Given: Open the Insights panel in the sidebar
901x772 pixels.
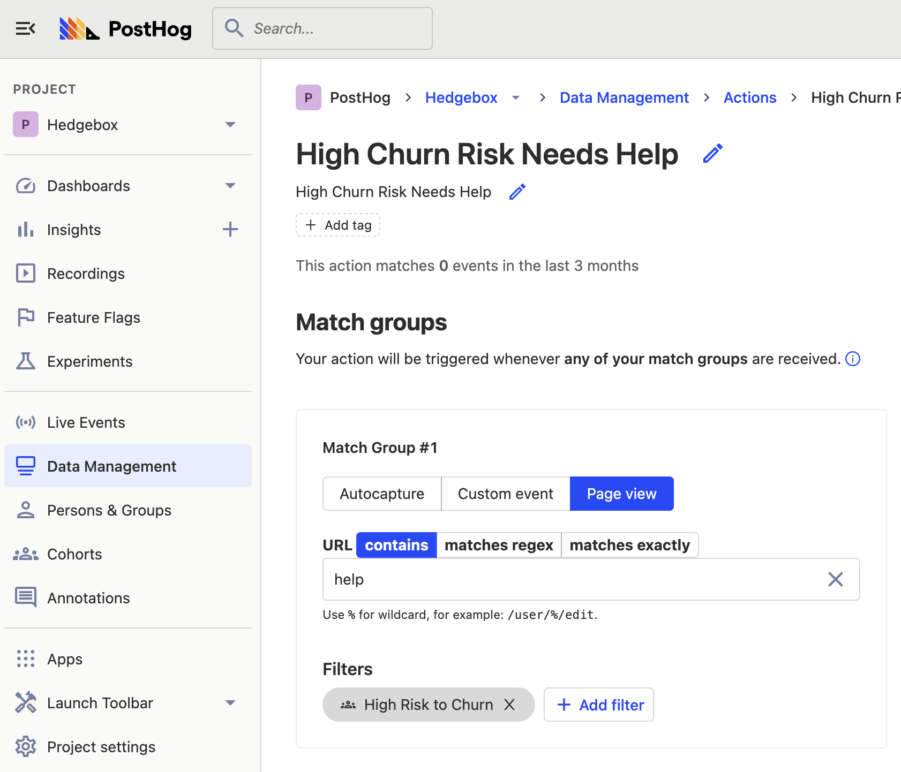Looking at the screenshot, I should 73,229.
